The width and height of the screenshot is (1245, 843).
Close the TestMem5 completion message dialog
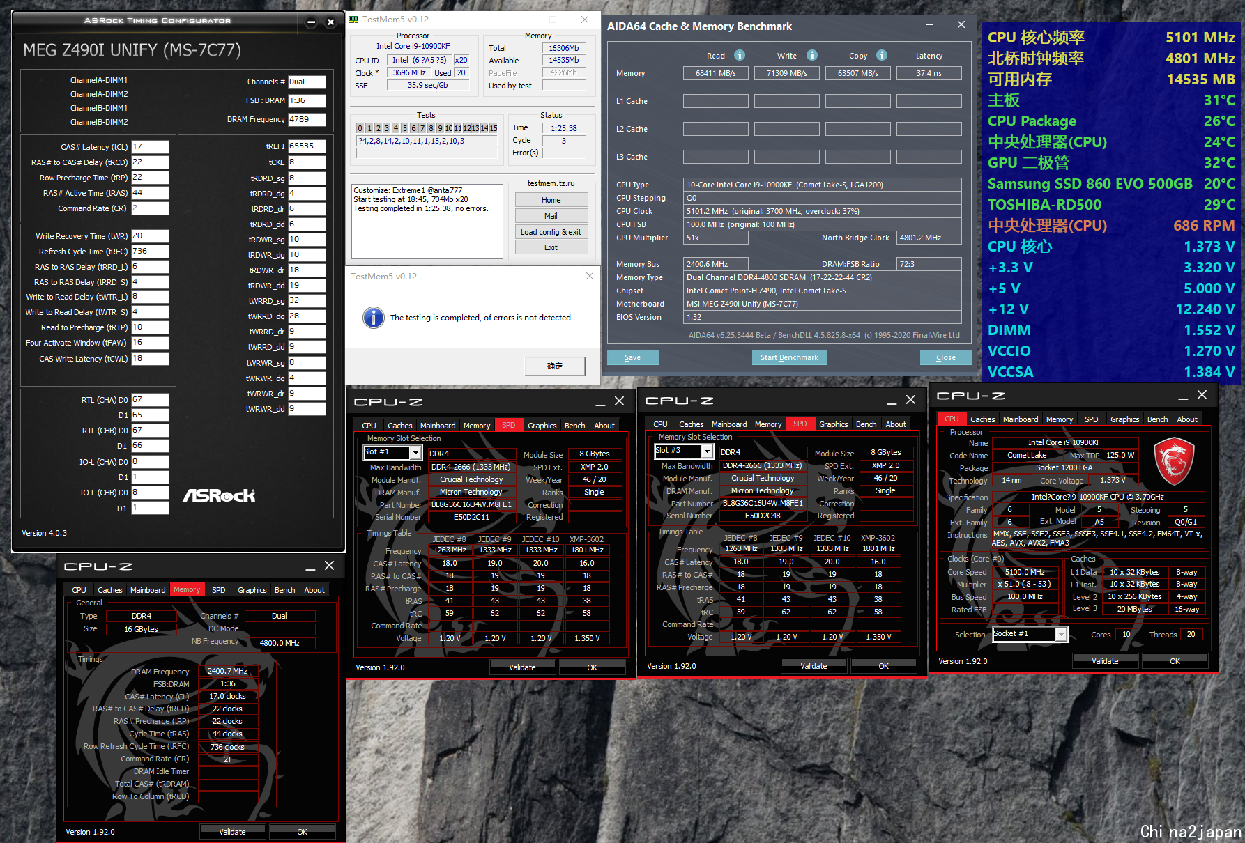pos(590,277)
